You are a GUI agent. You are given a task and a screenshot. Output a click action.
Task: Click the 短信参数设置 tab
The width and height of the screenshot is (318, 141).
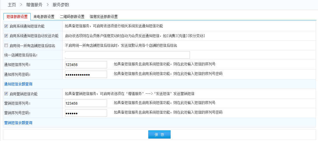pyautogui.click(x=17, y=17)
